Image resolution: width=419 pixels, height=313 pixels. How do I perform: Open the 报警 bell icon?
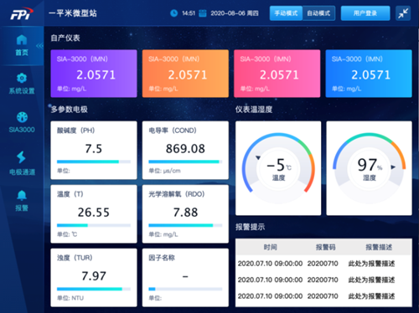point(22,195)
